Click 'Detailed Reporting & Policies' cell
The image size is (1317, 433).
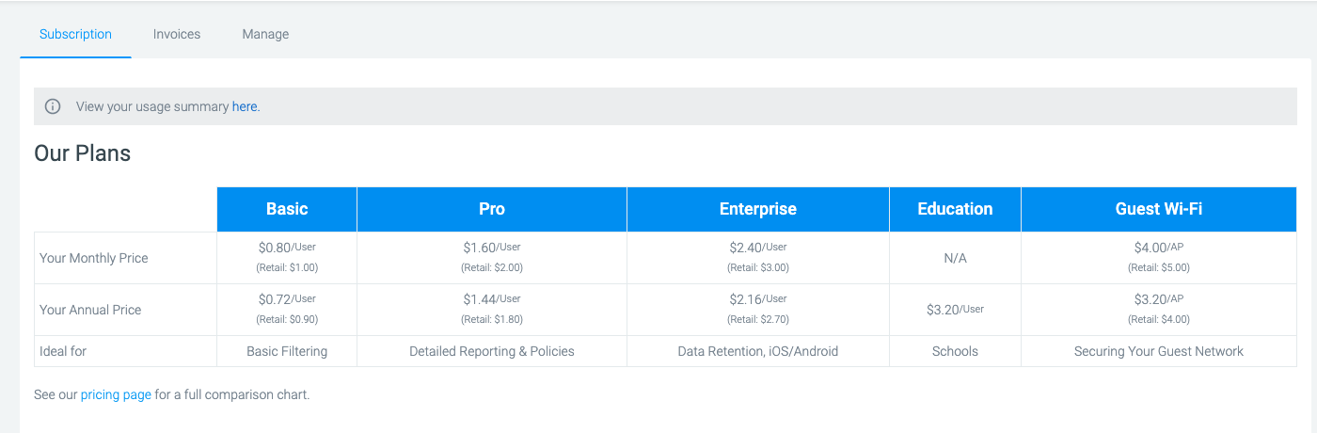pos(492,351)
